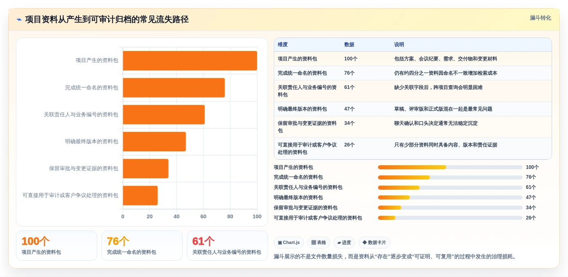Screen dimensions: 568x277
Task: Click the 26个 value in the table
Action: (x=349, y=145)
